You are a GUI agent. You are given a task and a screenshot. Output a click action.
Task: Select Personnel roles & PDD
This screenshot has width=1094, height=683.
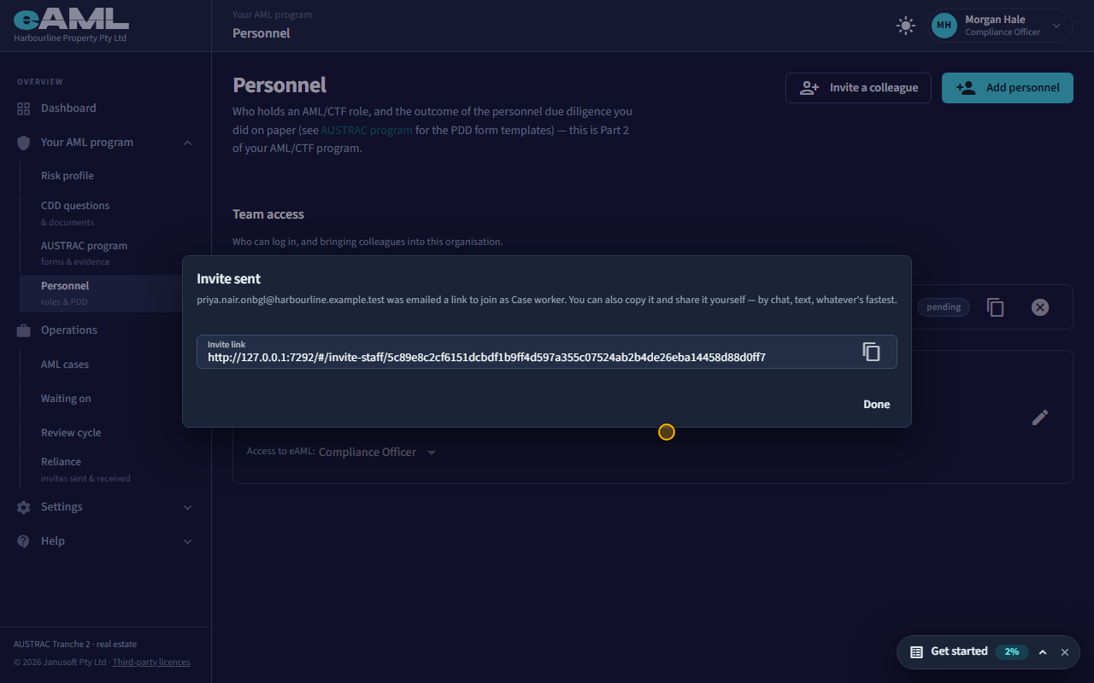pos(115,293)
